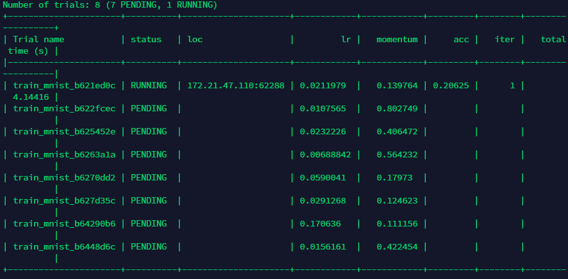Viewport: 568px width, 279px height.
Task: Click lr value 0.00688842
Action: pos(325,155)
